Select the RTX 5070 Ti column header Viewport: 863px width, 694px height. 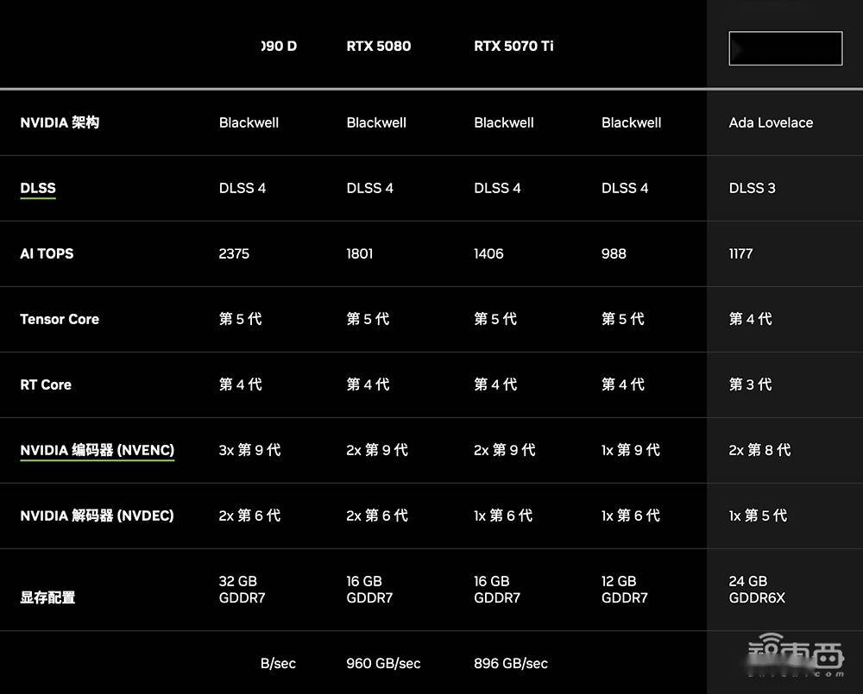[x=513, y=47]
